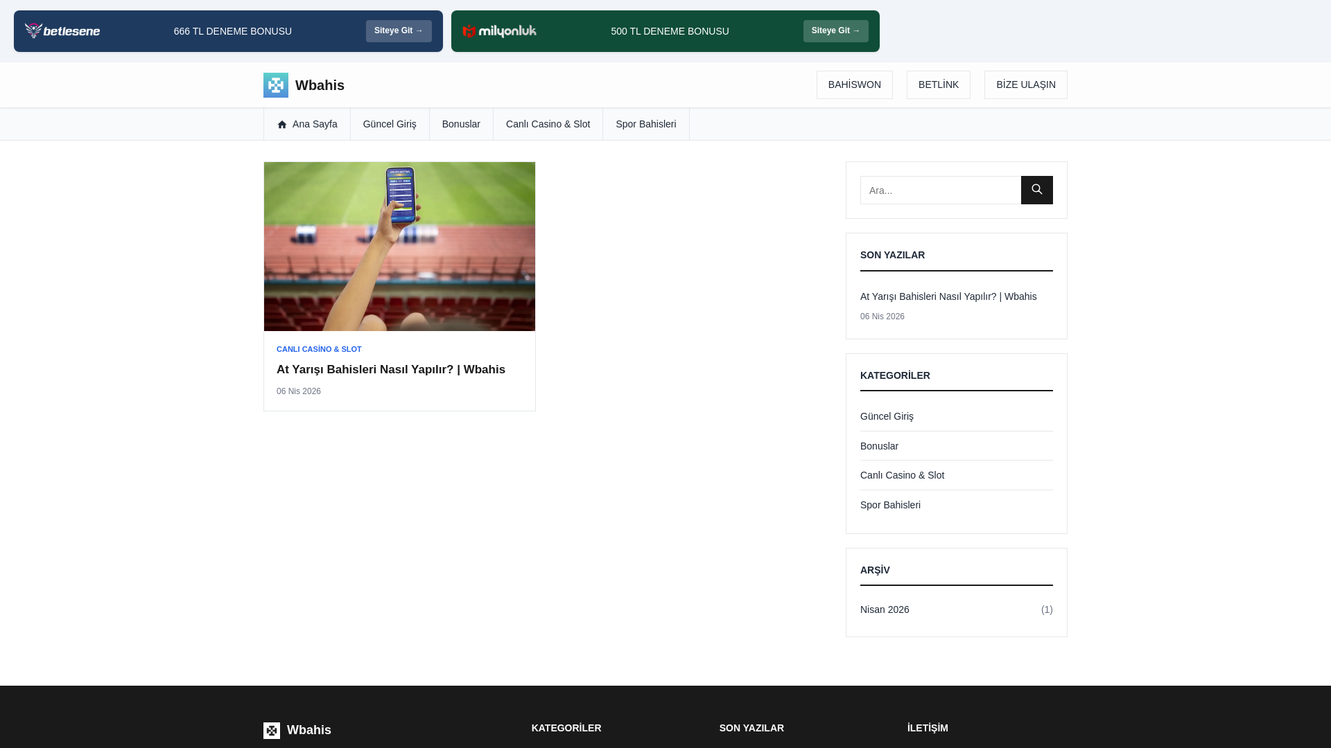Open the article thumbnail with phone image
The width and height of the screenshot is (1331, 748).
pyautogui.click(x=399, y=247)
